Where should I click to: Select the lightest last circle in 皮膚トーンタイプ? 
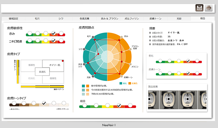coord(64,103)
